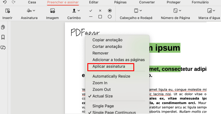
Task: Switch to the Preencher e assinar tab
Action: (63, 2)
